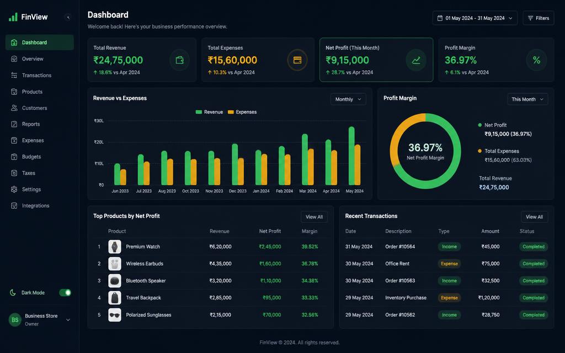
Task: Click the Transactions icon in the sidebar
Action: 14,75
